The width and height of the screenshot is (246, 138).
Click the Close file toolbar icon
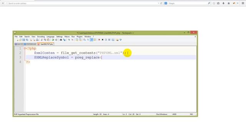(x=31, y=40)
